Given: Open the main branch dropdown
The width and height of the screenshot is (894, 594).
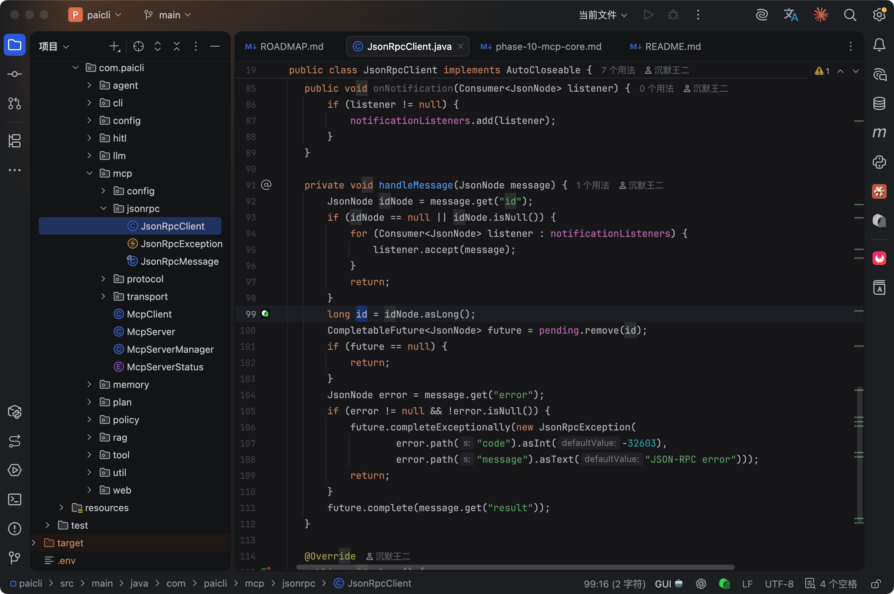Looking at the screenshot, I should (168, 15).
